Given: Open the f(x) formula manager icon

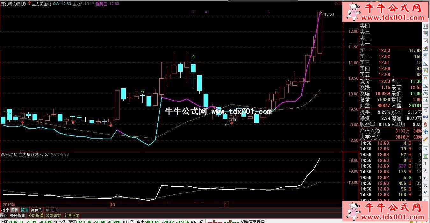Looking at the screenshot, I should 426,93.
